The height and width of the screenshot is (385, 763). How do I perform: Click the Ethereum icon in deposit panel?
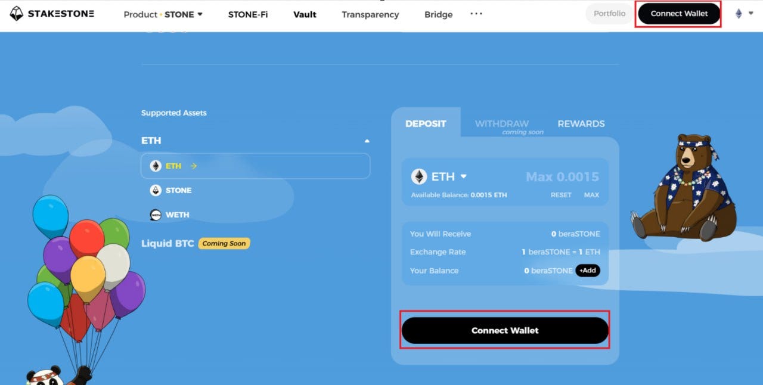pyautogui.click(x=419, y=176)
